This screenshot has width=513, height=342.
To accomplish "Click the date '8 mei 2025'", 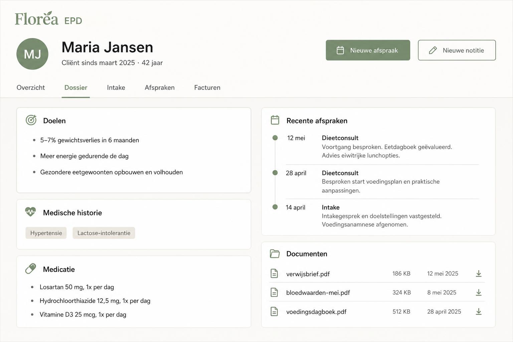I will (442, 293).
